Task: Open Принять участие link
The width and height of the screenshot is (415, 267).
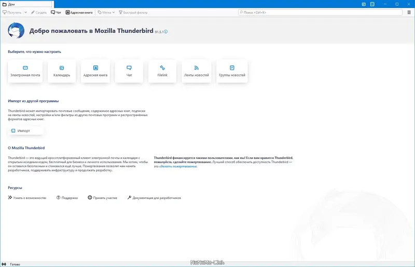Action: (102, 198)
